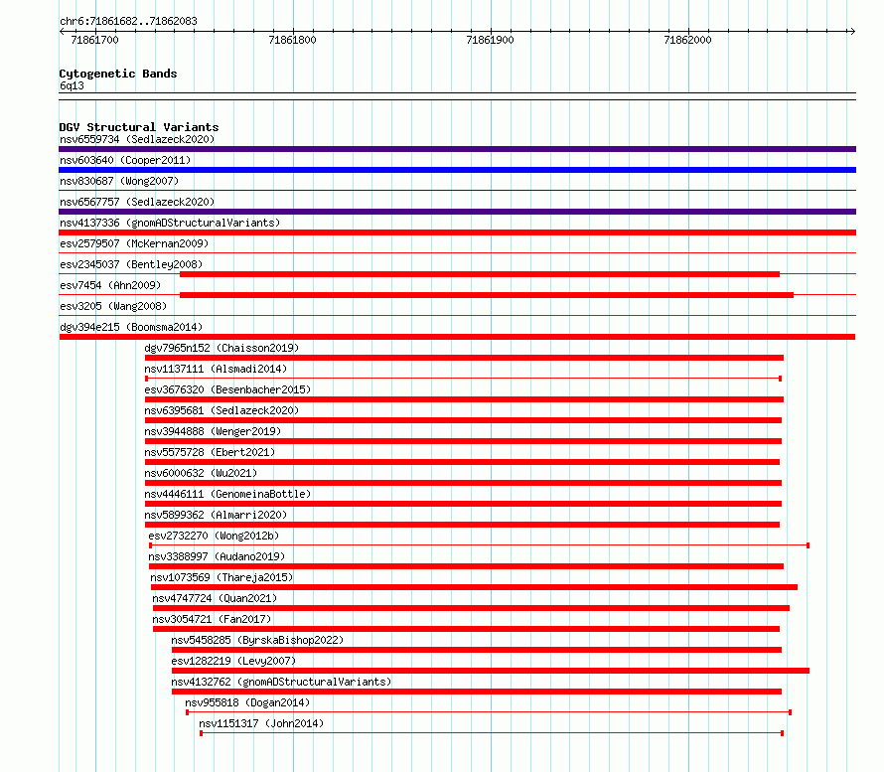Click nsv6567757 (Sedlazeck2020) label

point(137,202)
